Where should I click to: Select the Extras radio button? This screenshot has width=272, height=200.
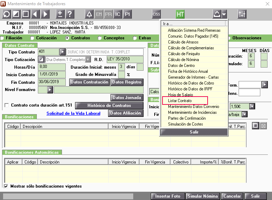[135, 38]
